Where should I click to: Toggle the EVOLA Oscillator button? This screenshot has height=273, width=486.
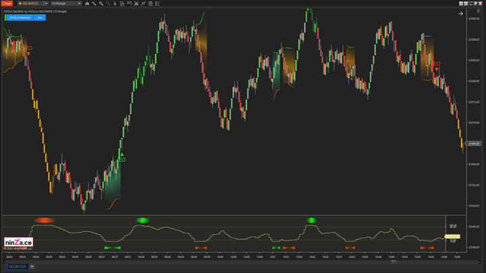click(x=18, y=18)
